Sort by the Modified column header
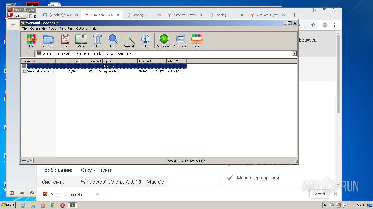The width and height of the screenshot is (373, 209). pyautogui.click(x=152, y=61)
